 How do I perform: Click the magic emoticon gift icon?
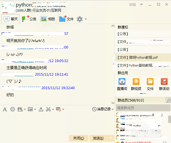(20, 109)
